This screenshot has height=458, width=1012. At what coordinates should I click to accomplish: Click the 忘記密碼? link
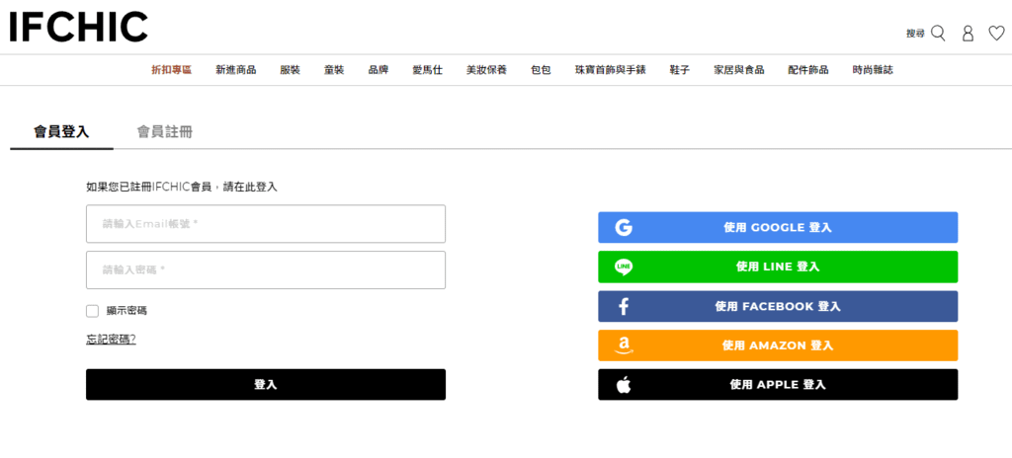pyautogui.click(x=111, y=340)
